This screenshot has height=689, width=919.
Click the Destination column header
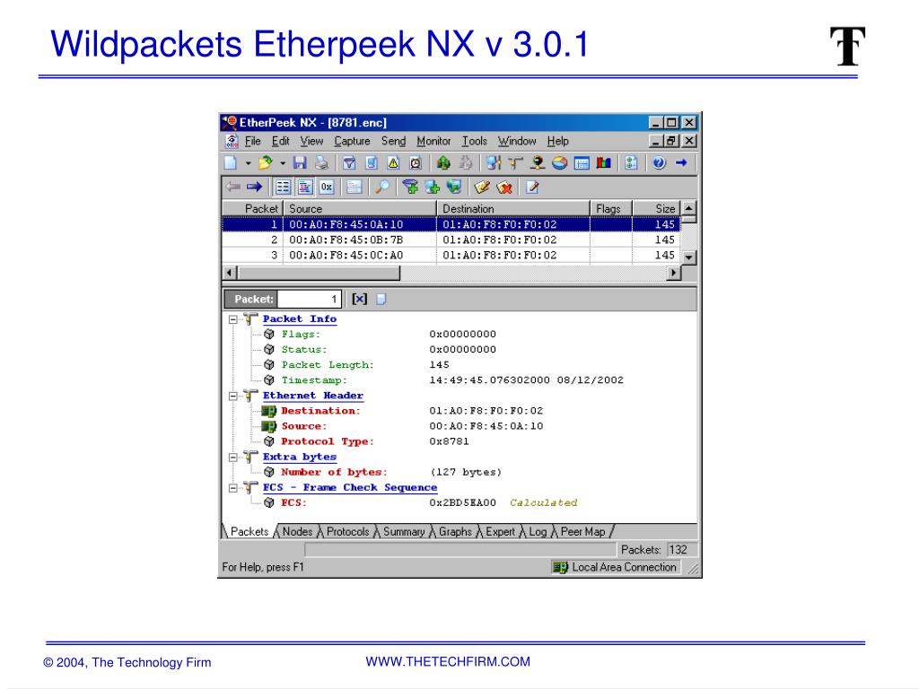tap(513, 208)
